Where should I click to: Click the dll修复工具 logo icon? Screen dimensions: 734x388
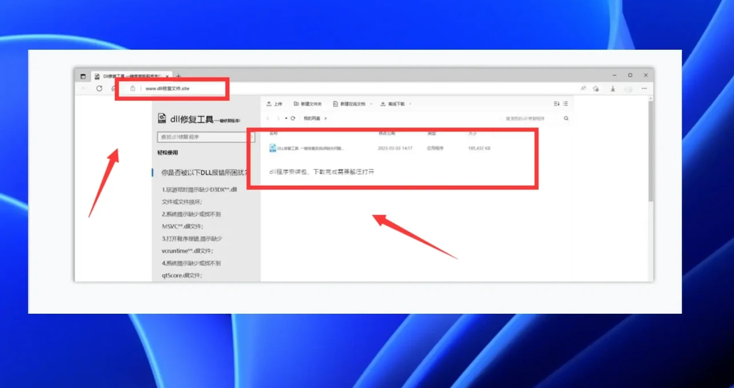coord(162,118)
